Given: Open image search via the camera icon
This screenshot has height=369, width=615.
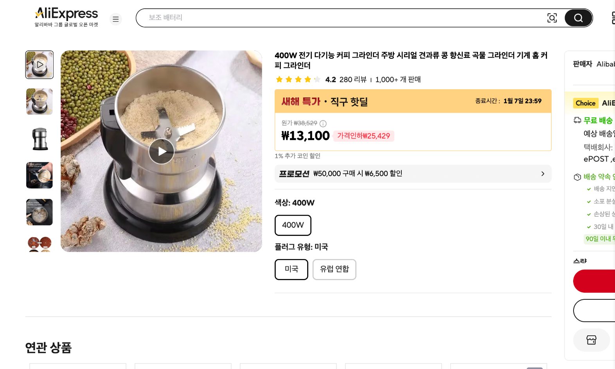Looking at the screenshot, I should (x=552, y=18).
